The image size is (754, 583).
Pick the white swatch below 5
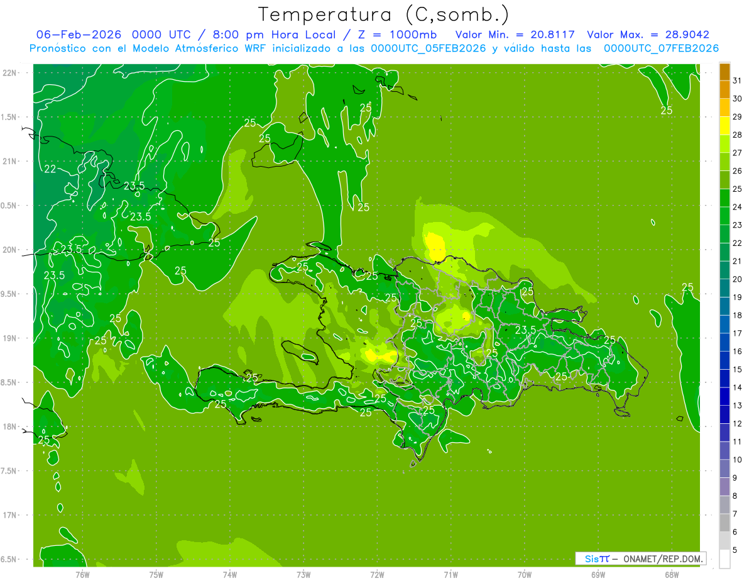[724, 559]
